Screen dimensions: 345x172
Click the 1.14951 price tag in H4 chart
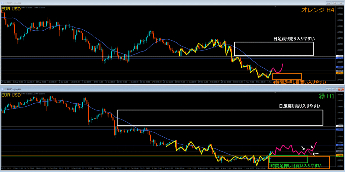tap(339, 73)
